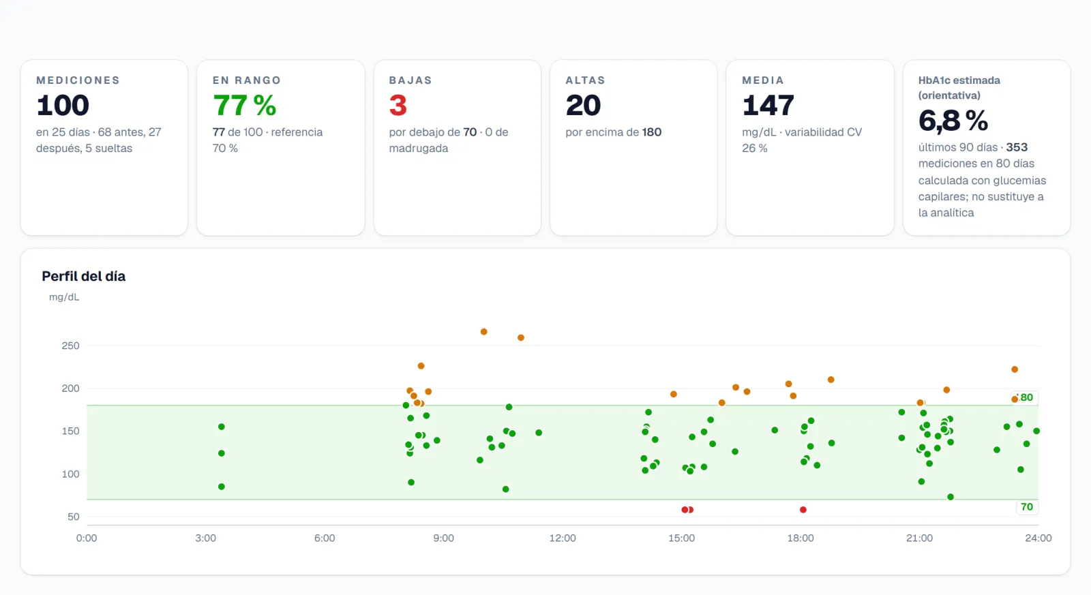Click the 50 y-axis tick label
The width and height of the screenshot is (1091, 595).
point(74,517)
